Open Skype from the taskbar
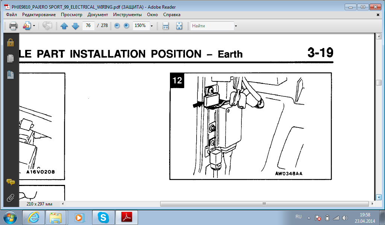385x225 pixels. point(103,217)
